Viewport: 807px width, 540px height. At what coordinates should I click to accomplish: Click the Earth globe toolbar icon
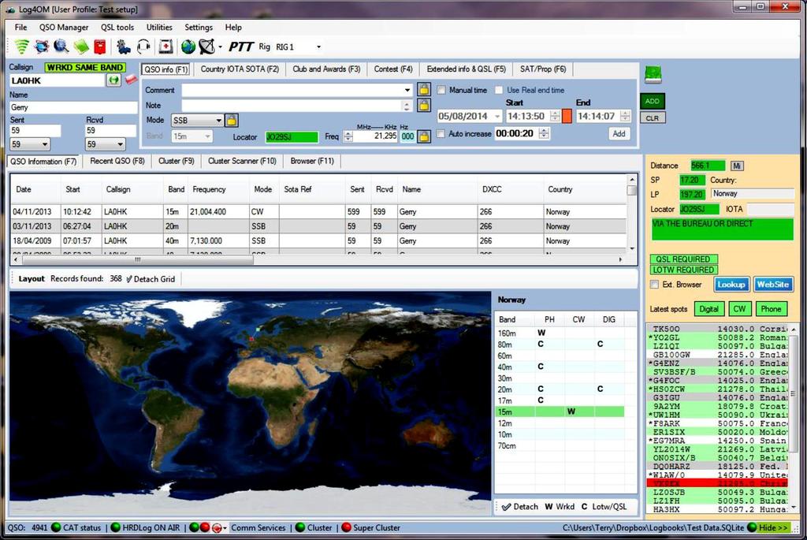click(188, 47)
